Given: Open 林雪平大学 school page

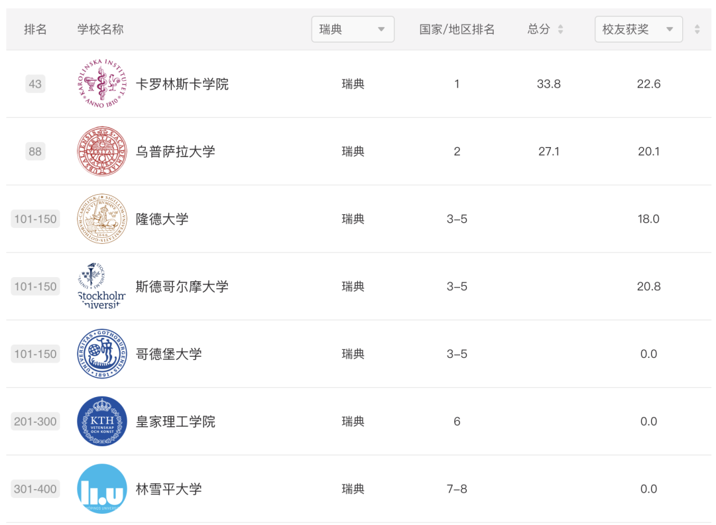Looking at the screenshot, I should pyautogui.click(x=168, y=489).
